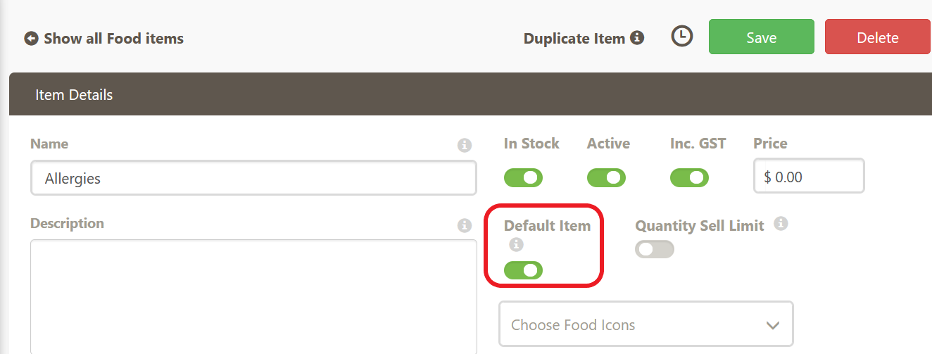Click the Duplicate Item info icon
Viewport: 932px width, 354px height.
(x=637, y=37)
